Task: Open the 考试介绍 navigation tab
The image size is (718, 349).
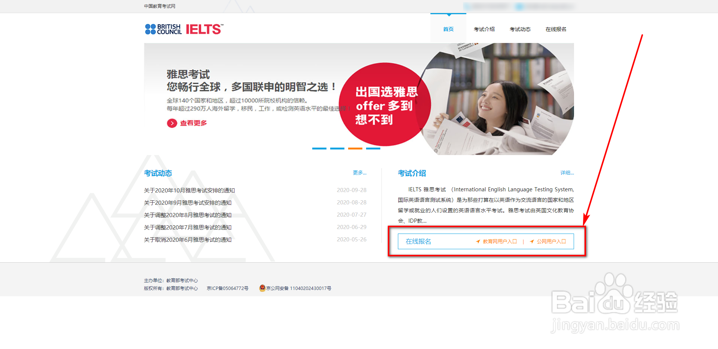Action: 484,29
